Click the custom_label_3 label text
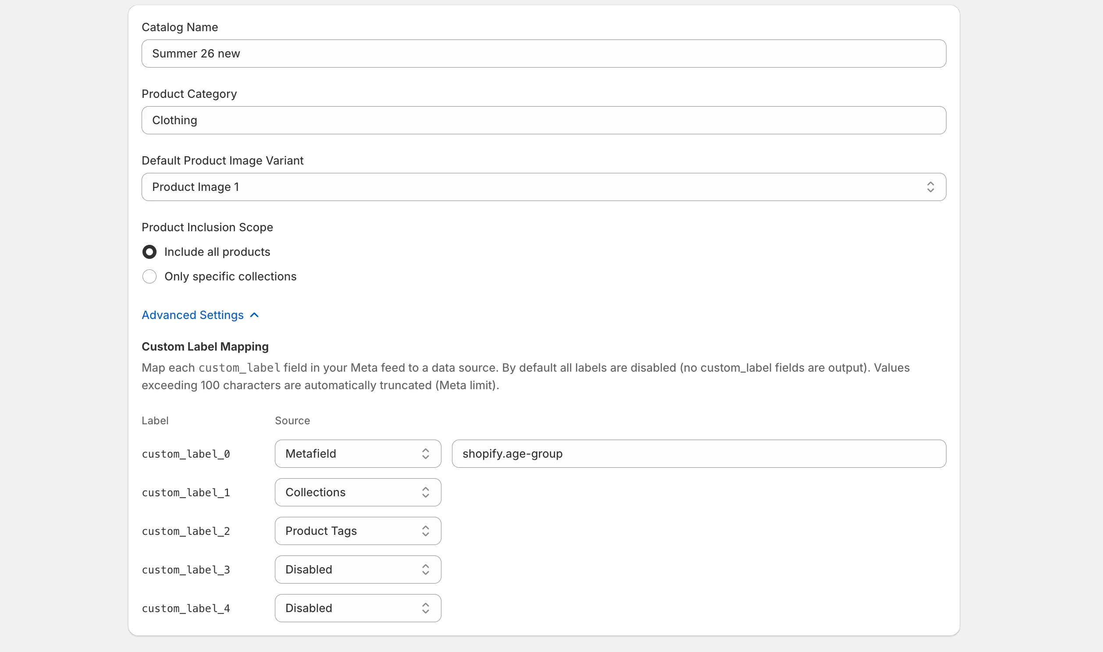The height and width of the screenshot is (652, 1103). pos(186,570)
